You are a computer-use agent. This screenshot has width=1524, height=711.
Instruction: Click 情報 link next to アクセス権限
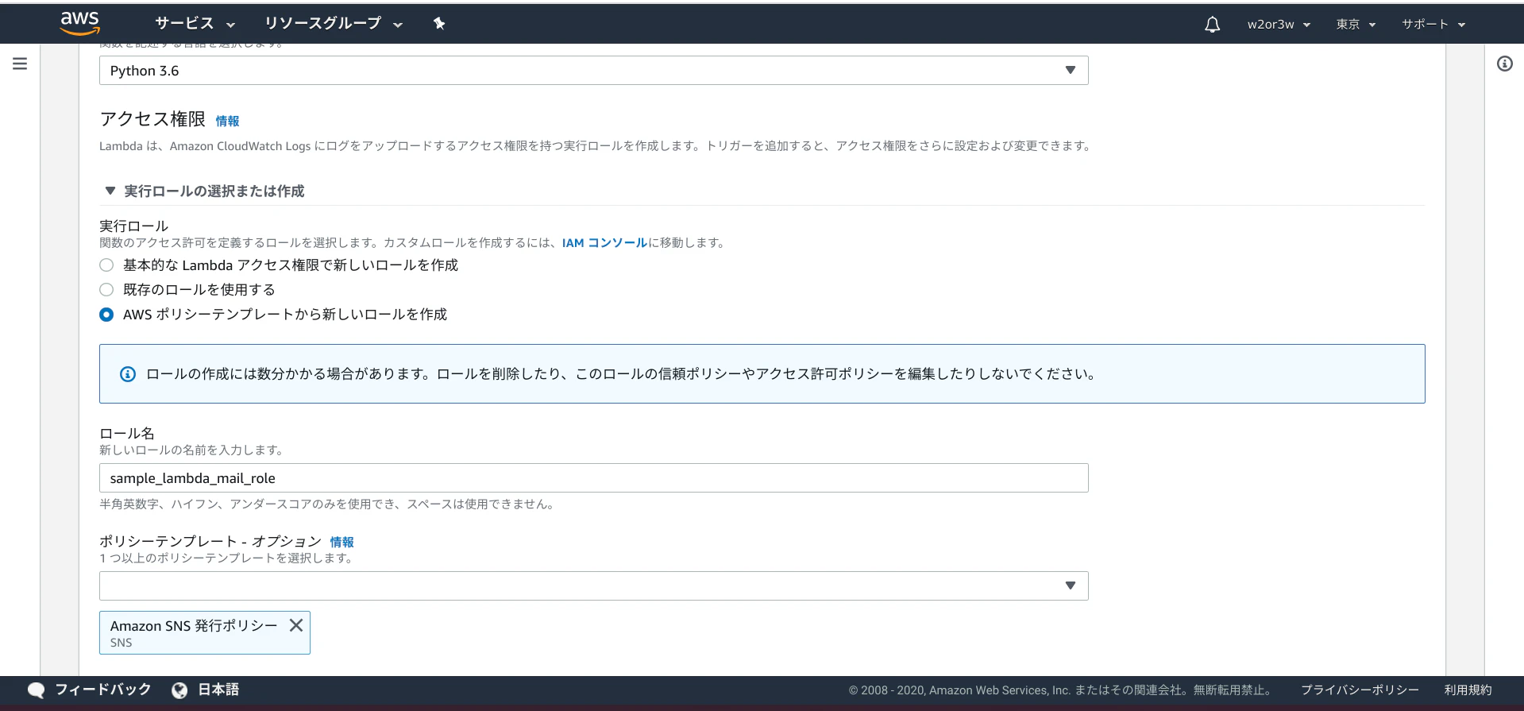click(x=227, y=121)
